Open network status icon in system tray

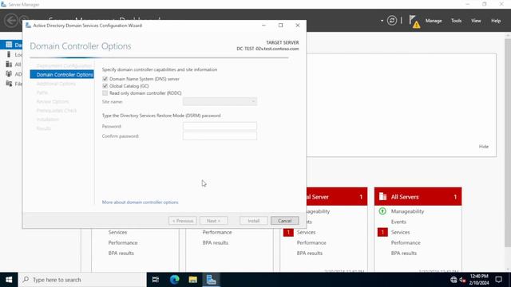454,280
